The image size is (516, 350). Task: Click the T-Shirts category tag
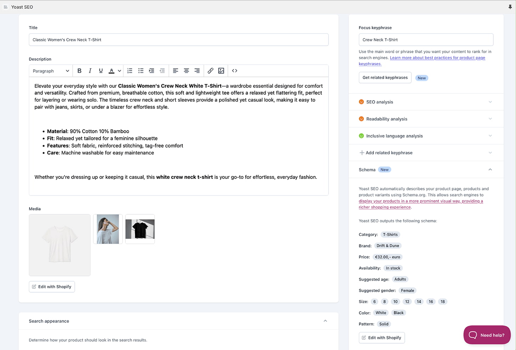point(390,235)
